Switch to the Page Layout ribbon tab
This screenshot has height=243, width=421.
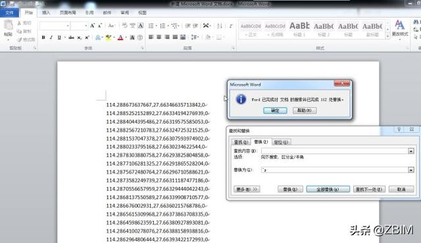pyautogui.click(x=67, y=12)
